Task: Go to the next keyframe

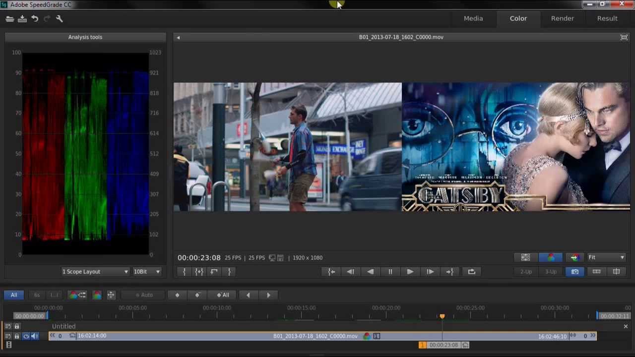Action: coord(268,295)
